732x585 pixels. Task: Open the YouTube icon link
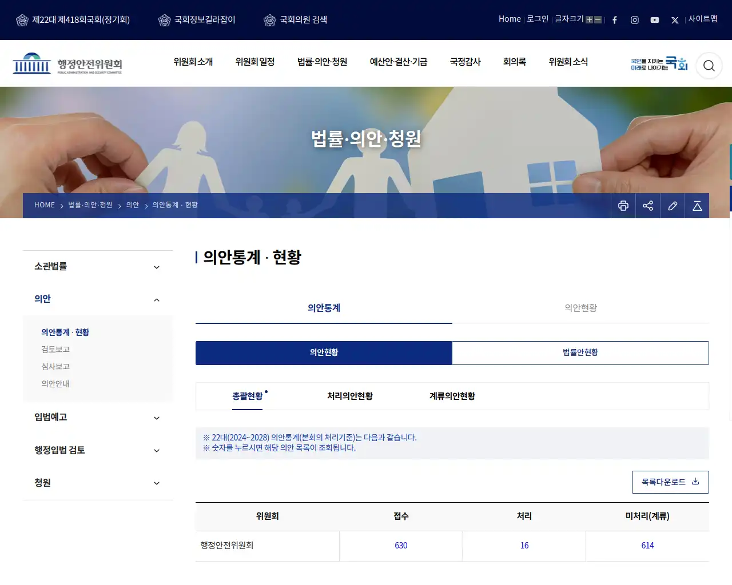point(655,20)
